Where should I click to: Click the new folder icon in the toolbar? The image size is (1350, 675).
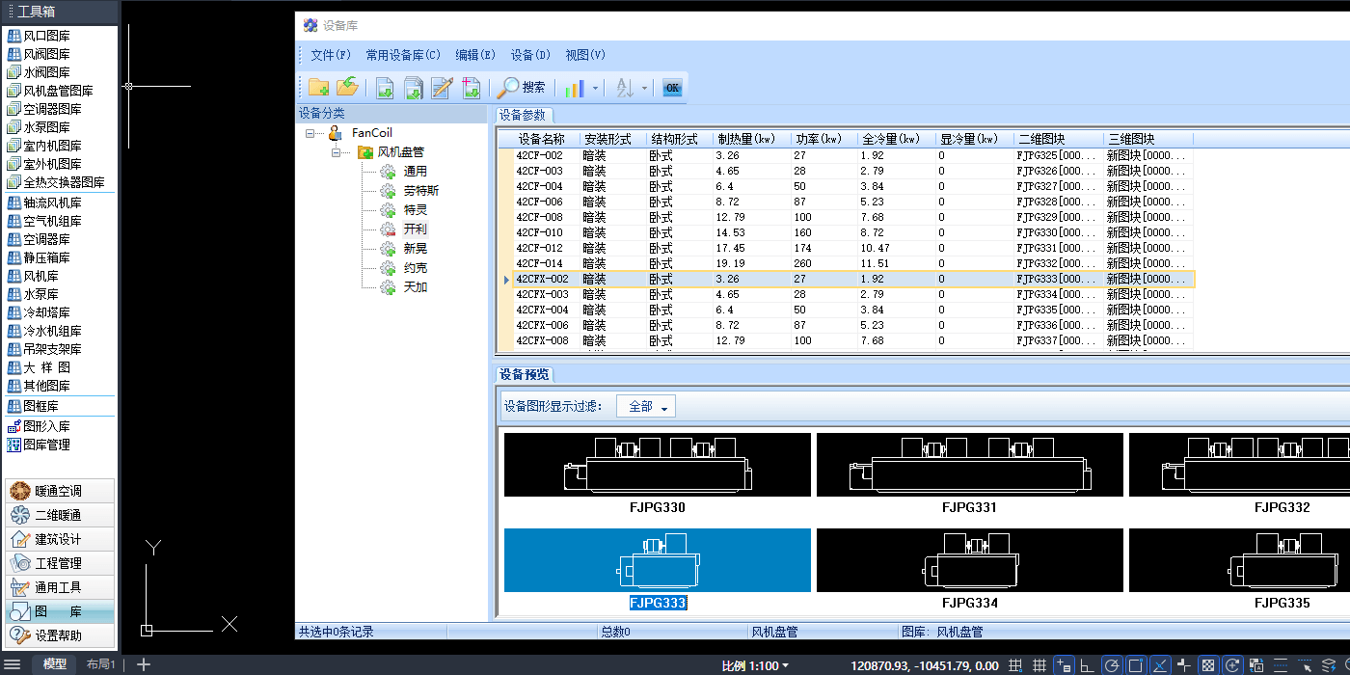pyautogui.click(x=318, y=88)
